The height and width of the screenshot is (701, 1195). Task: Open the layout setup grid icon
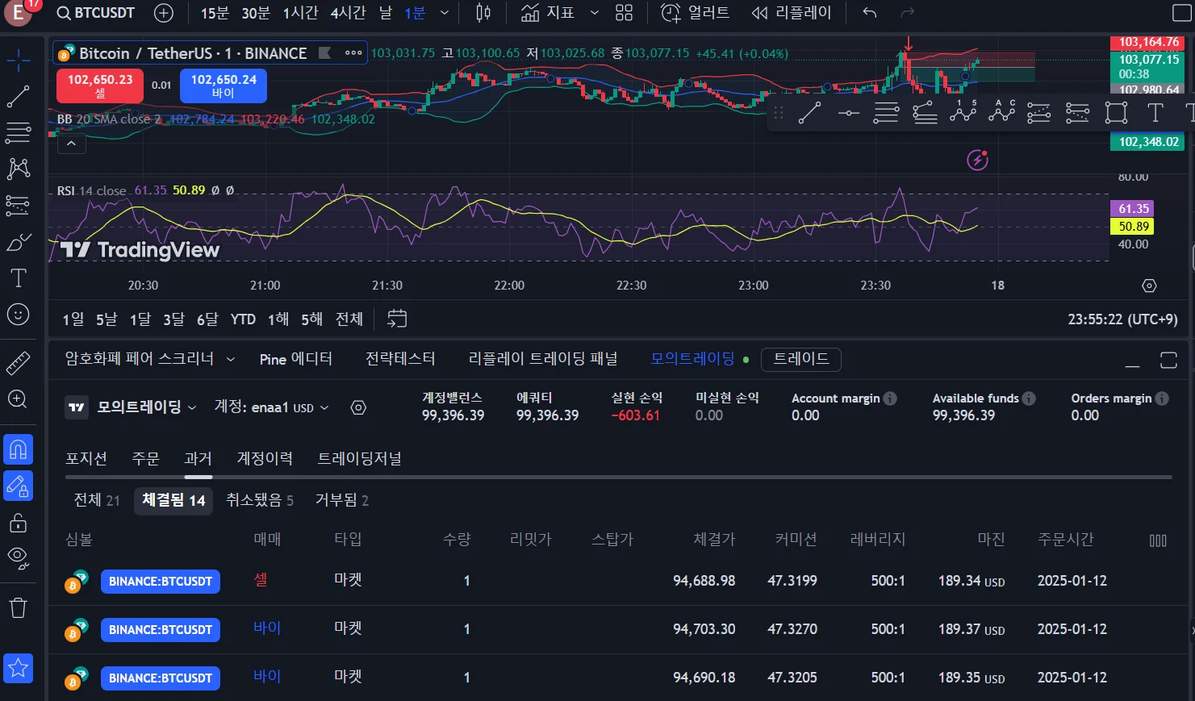(625, 13)
